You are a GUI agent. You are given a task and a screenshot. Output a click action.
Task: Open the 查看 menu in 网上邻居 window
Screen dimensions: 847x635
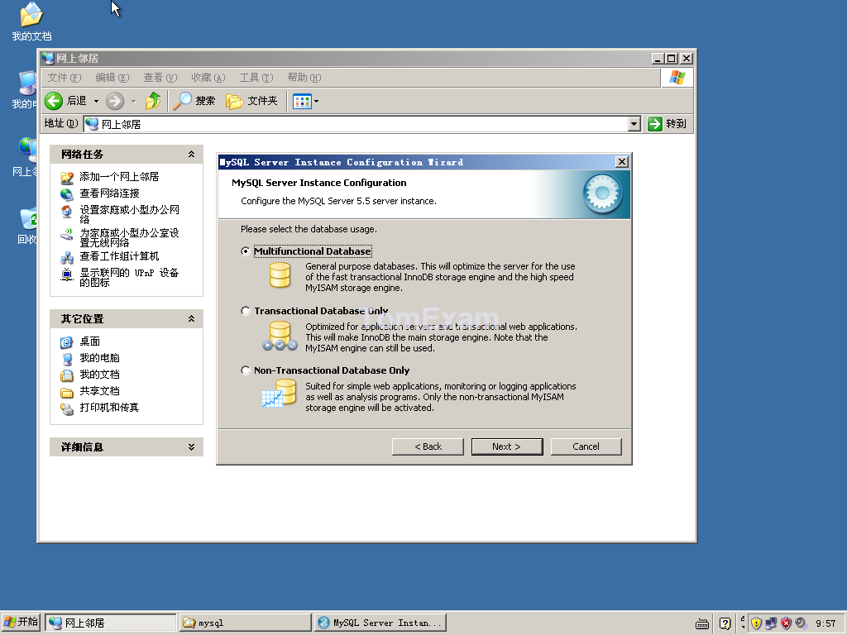coord(160,78)
